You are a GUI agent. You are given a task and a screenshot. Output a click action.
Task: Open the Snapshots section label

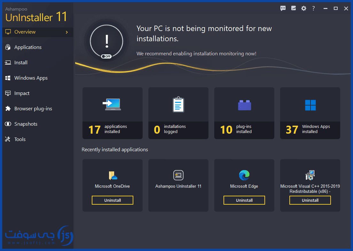[26, 124]
